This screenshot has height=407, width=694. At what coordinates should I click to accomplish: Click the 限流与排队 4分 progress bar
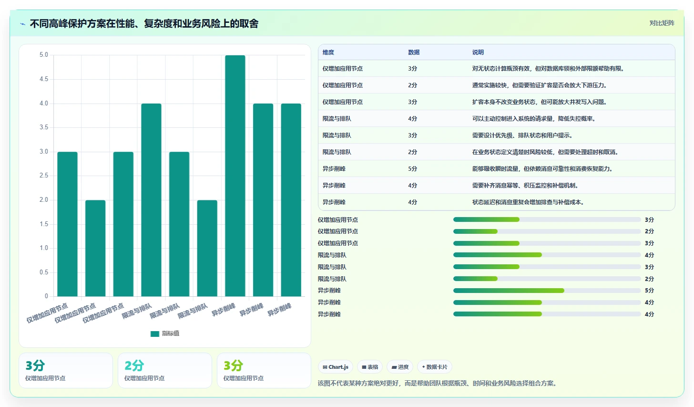(547, 255)
